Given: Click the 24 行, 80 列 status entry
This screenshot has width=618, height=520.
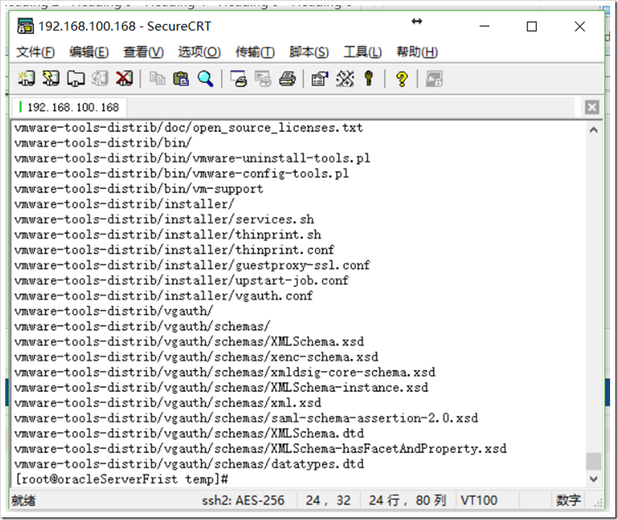Looking at the screenshot, I should pos(407,500).
